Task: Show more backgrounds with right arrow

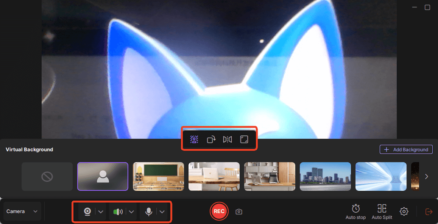Action: coord(426,176)
